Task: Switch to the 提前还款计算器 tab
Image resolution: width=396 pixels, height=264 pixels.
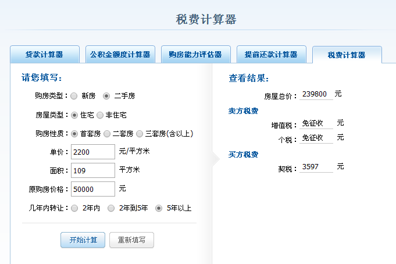Action: pyautogui.click(x=271, y=55)
